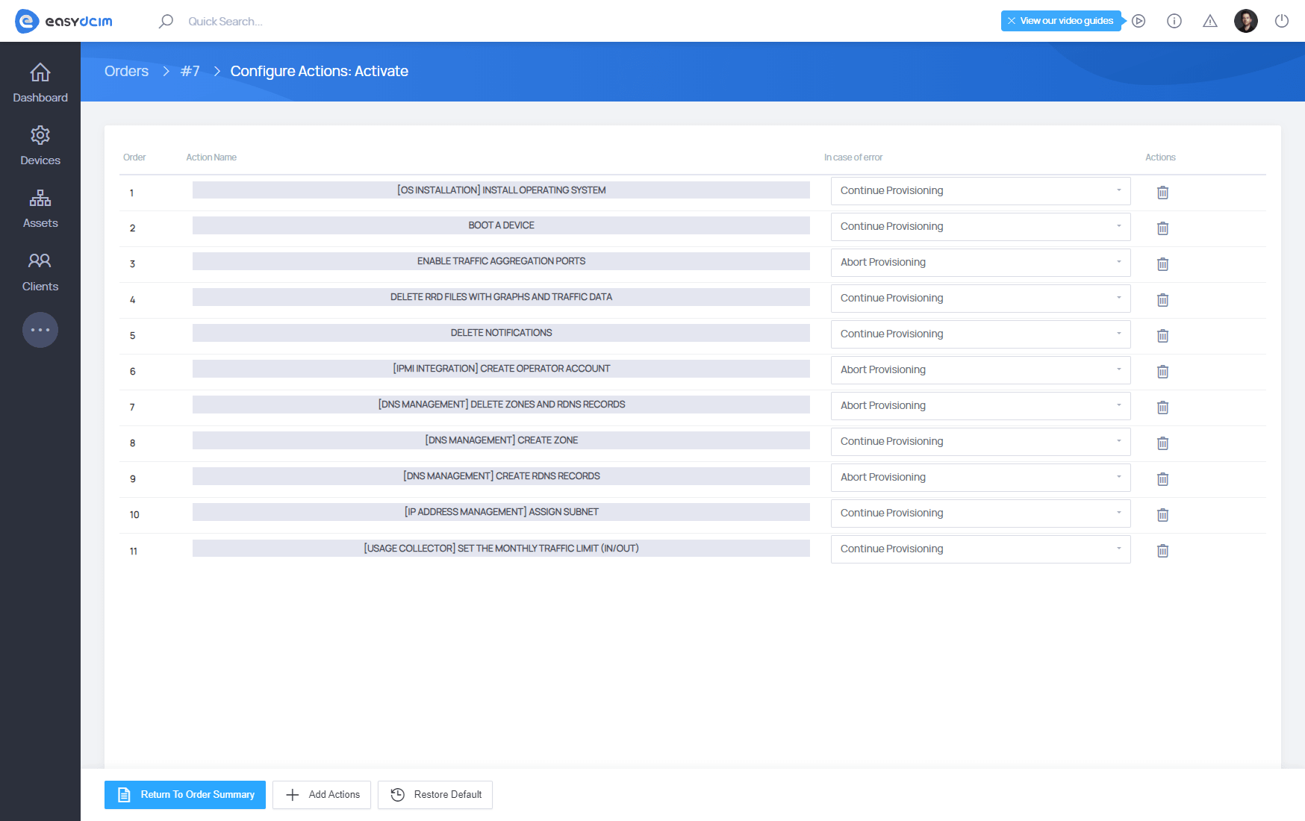This screenshot has width=1305, height=821.
Task: Open error dropdown for Install Operating System
Action: (x=979, y=191)
